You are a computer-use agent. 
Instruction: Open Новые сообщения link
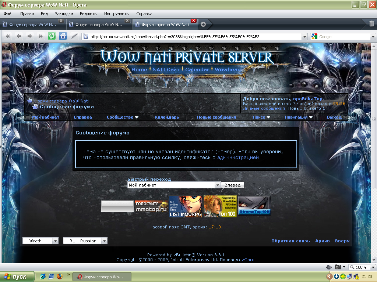216,117
